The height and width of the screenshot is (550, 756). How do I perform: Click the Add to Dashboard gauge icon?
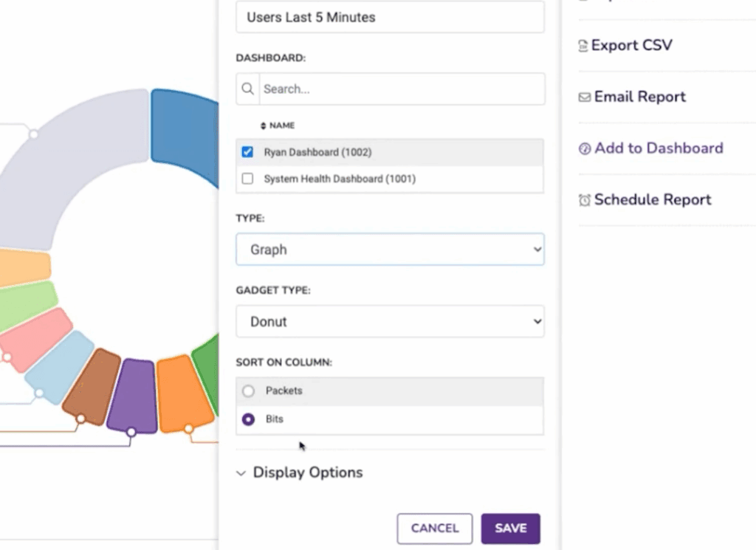pyautogui.click(x=584, y=148)
